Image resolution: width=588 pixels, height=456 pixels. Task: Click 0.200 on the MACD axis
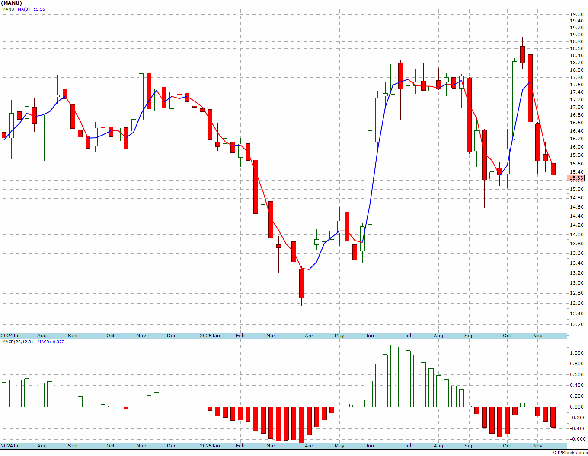coord(576,396)
